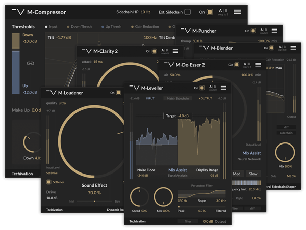Switch A/B preset in M-De-Esser 2
This screenshot has height=230, width=306.
(247, 65)
